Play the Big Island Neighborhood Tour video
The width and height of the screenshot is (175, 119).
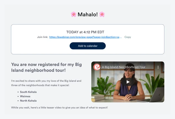click(128, 82)
